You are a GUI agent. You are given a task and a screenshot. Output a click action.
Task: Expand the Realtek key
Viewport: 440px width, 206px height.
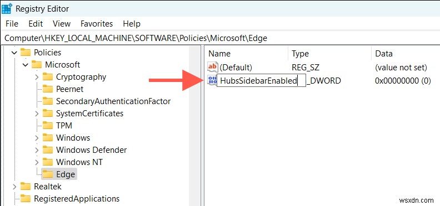tap(14, 187)
